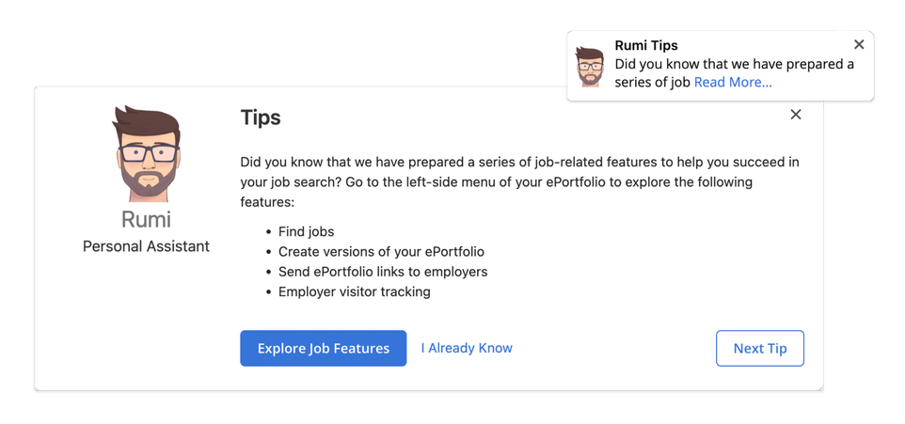
Task: Click the bullet dot before Find jobs
Action: point(268,232)
